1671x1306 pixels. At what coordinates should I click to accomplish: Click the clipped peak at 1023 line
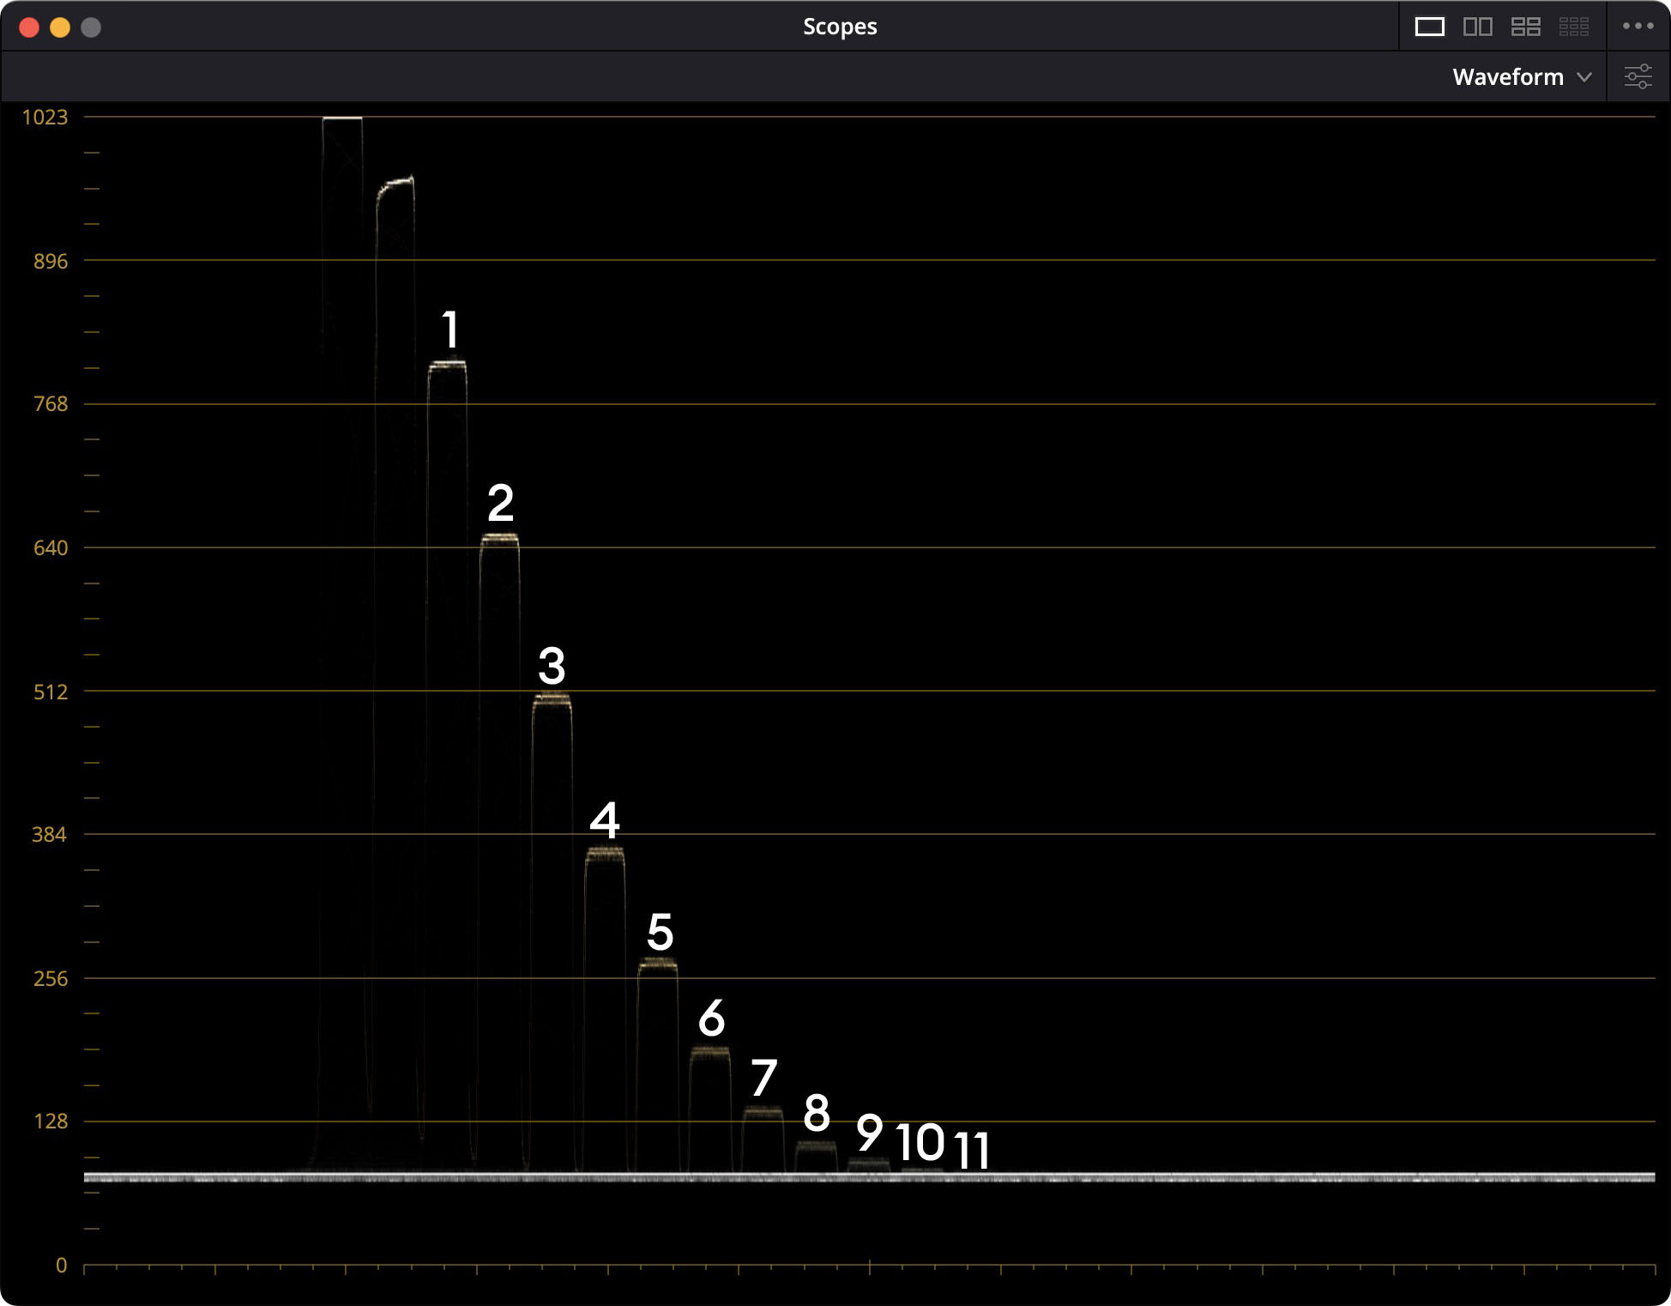click(342, 118)
